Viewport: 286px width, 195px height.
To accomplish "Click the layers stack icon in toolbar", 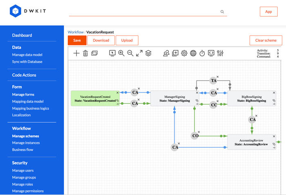I will [x=148, y=53].
